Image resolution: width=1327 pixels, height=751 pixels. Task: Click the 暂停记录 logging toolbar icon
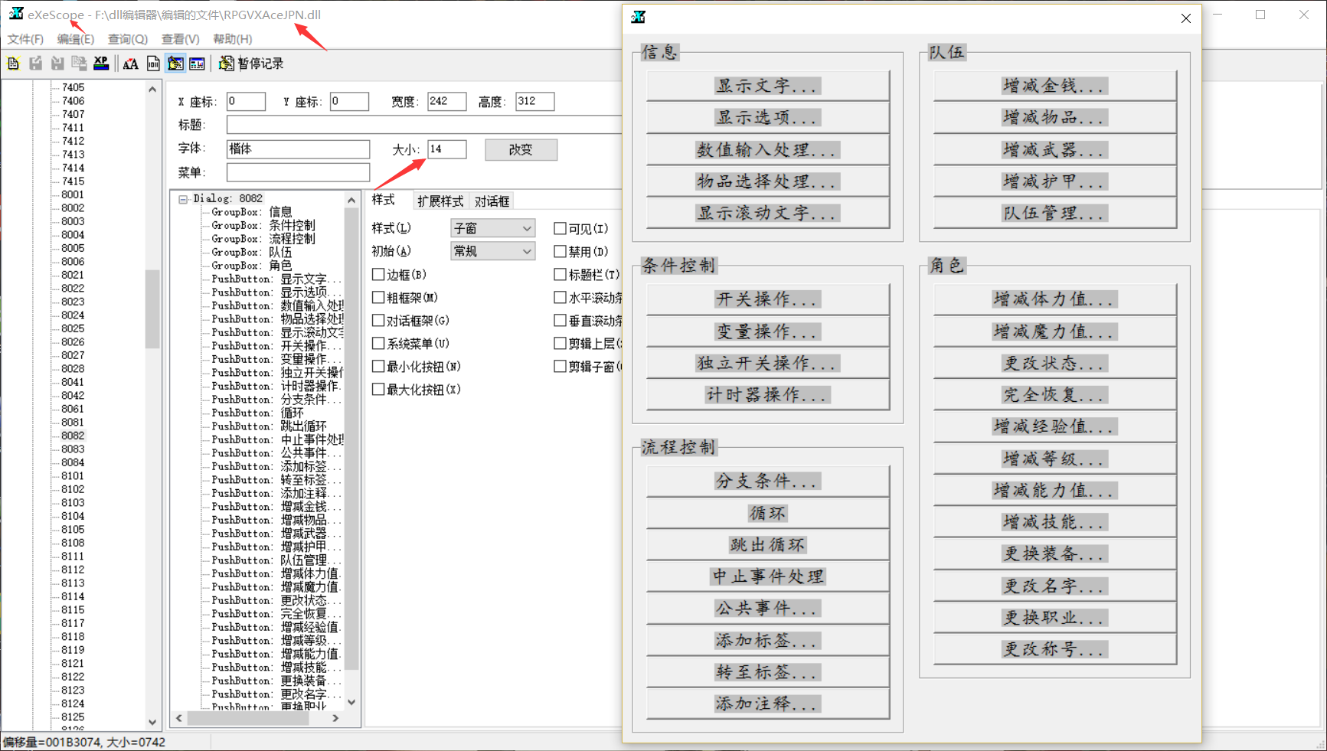(252, 64)
